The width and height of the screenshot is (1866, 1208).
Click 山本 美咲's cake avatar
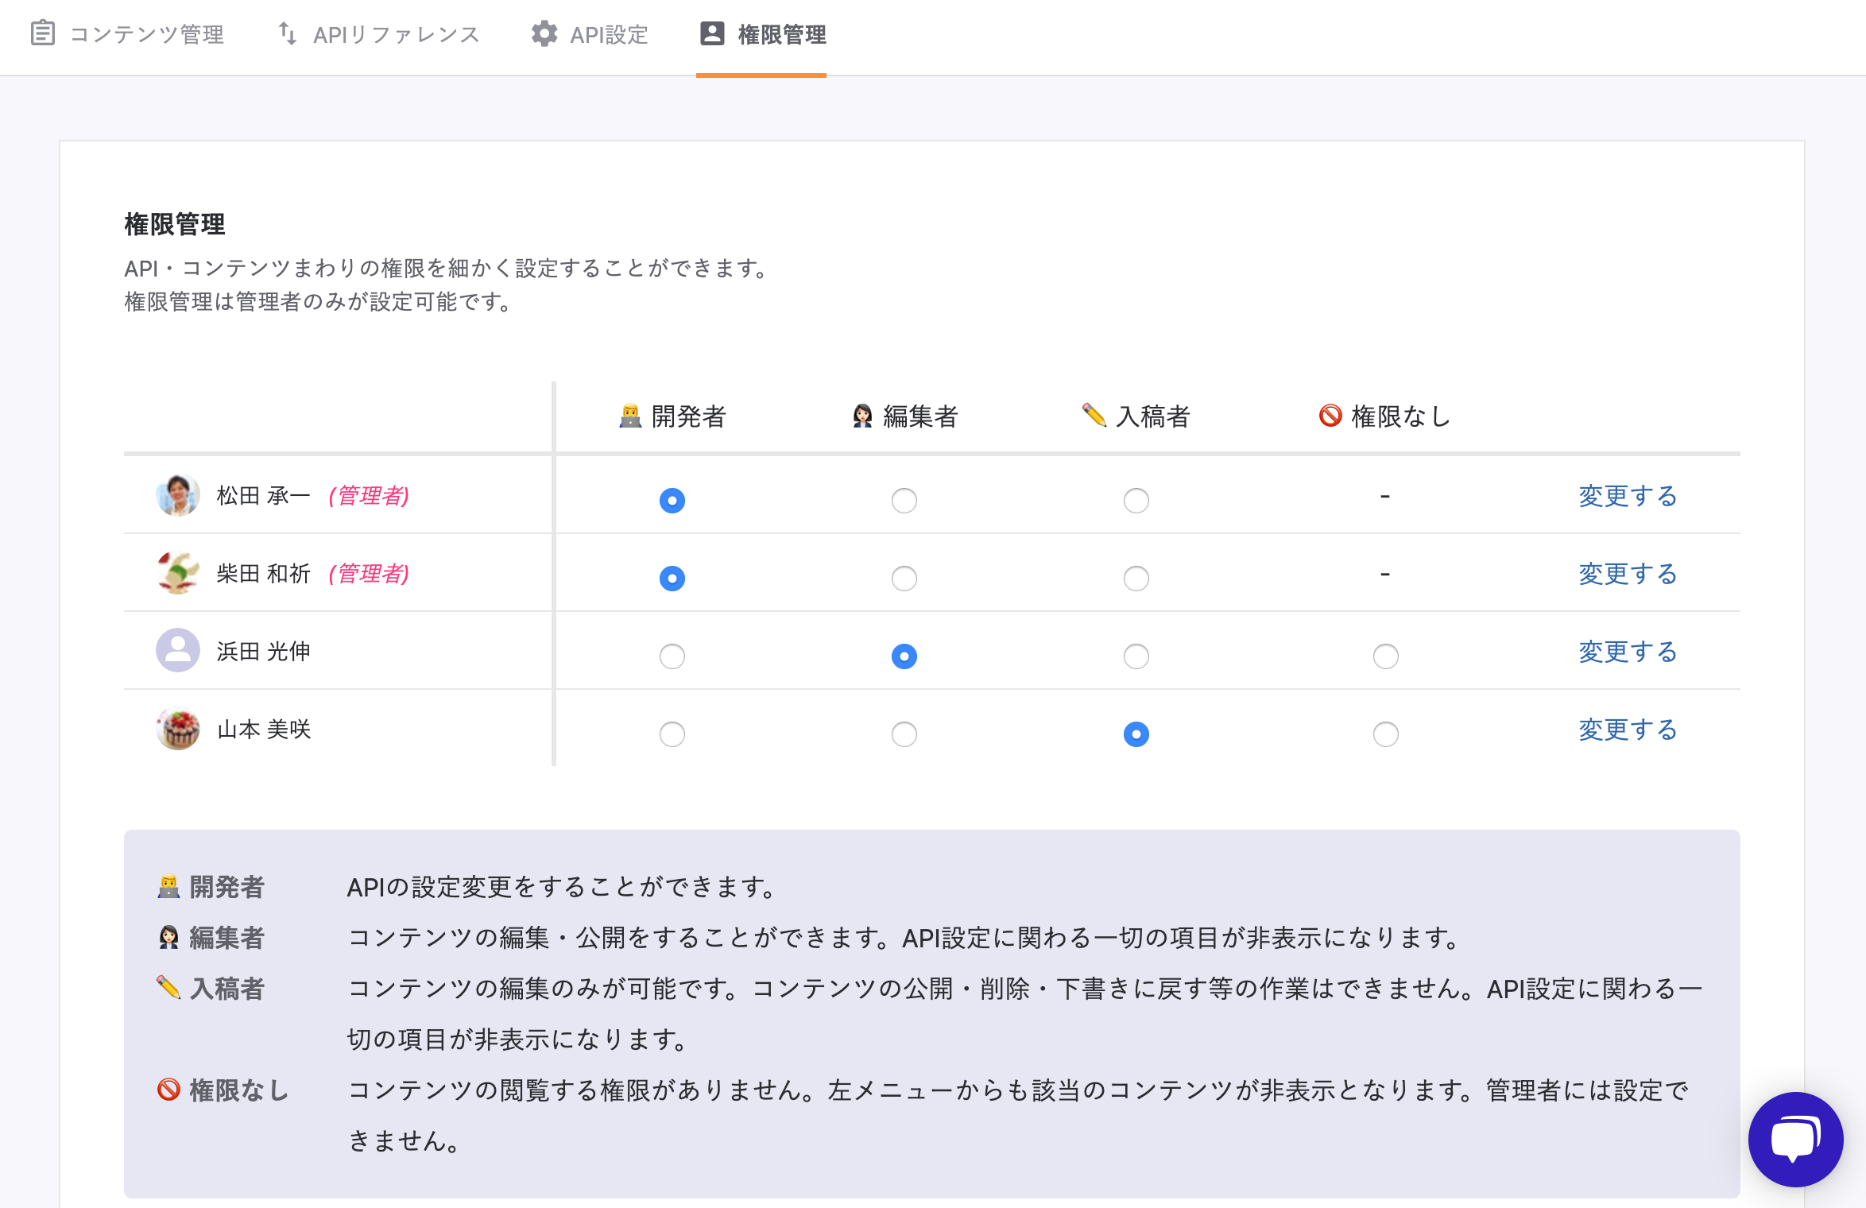coord(178,729)
